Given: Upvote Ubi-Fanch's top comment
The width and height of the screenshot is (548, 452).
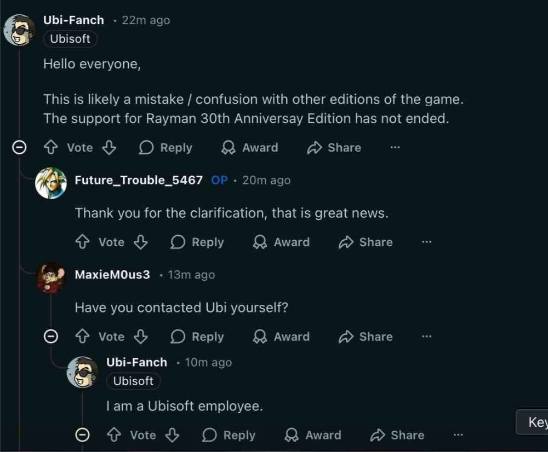Looking at the screenshot, I should click(x=51, y=147).
